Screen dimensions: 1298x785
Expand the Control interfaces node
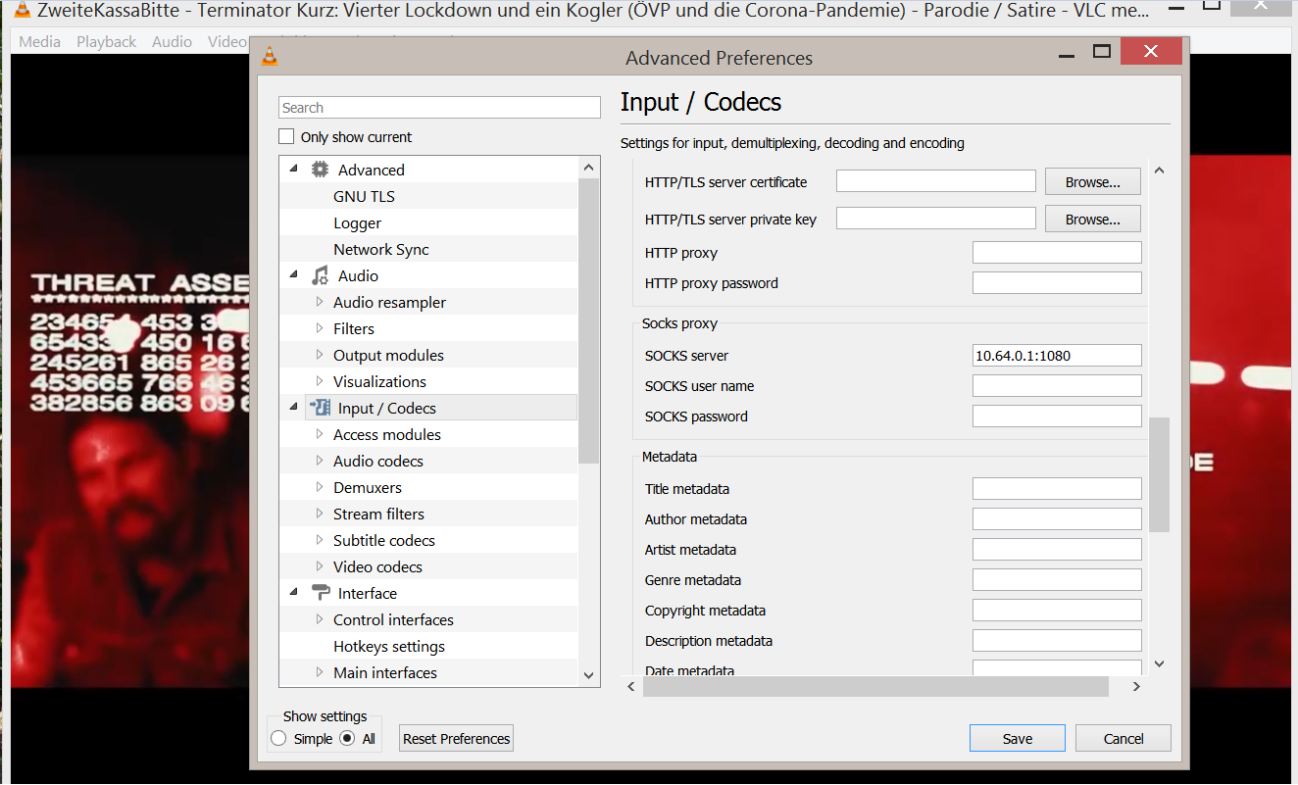[x=320, y=619]
